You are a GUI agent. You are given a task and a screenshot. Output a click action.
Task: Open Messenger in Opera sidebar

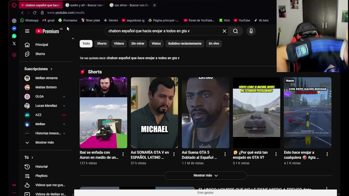coord(14,28)
